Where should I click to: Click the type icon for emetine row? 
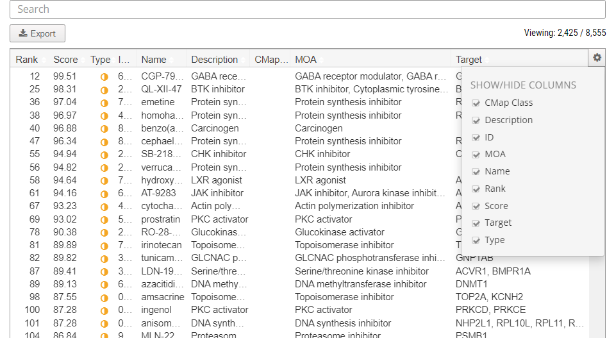(x=104, y=103)
